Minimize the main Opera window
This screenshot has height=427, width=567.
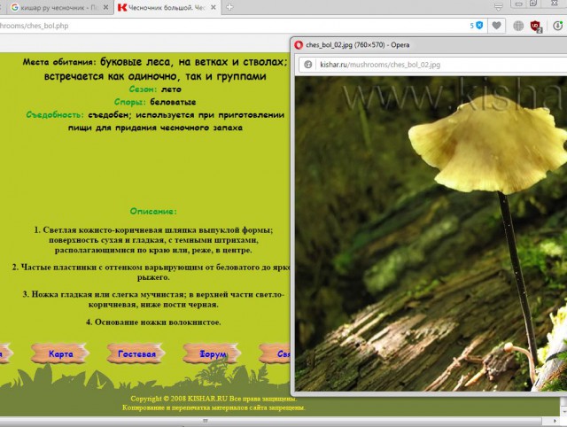(518, 4)
